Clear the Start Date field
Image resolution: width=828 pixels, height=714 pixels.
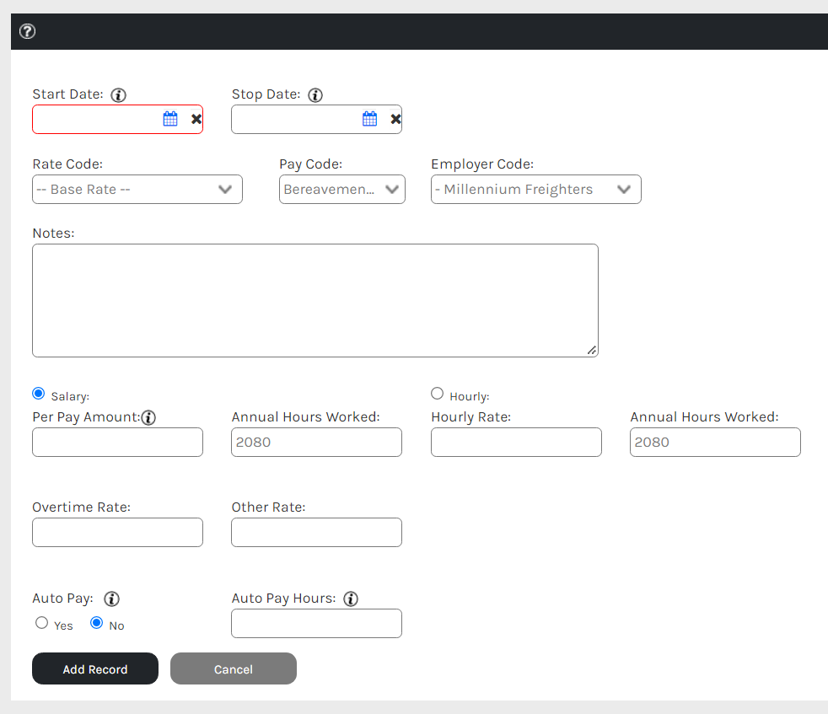click(x=196, y=120)
